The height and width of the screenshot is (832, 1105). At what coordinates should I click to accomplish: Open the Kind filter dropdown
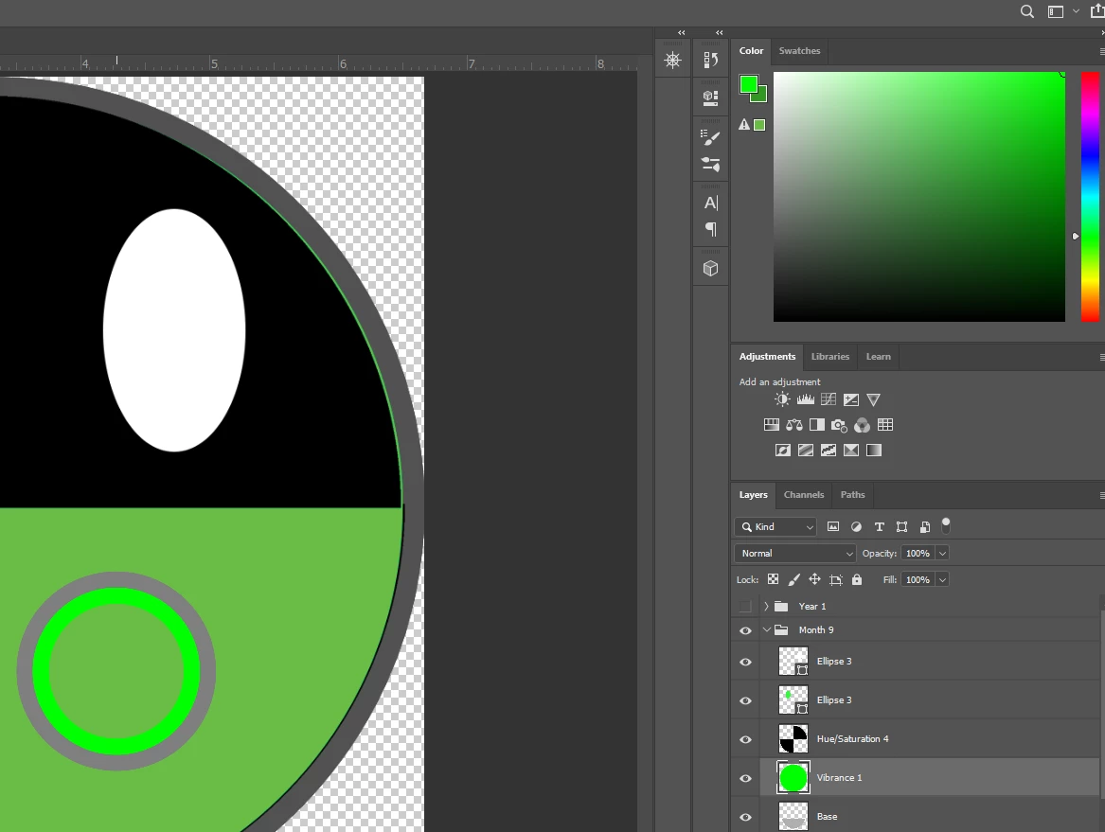click(775, 526)
